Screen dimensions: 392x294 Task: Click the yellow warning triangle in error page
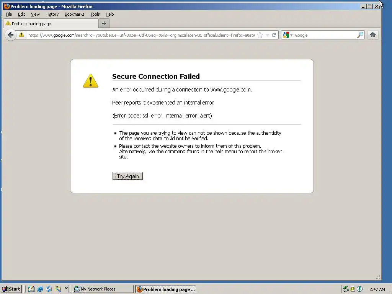tap(91, 80)
